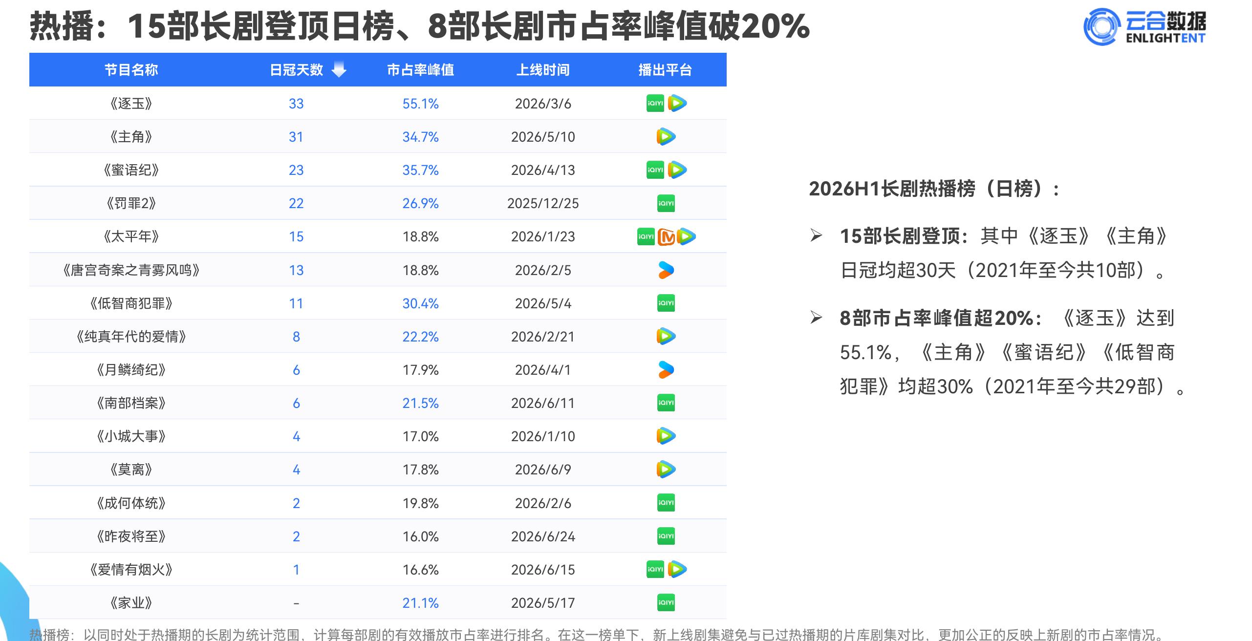Click the Tencent Video icon in the 《纯真年代的爱情》 row
1252x641 pixels.
coord(666,336)
